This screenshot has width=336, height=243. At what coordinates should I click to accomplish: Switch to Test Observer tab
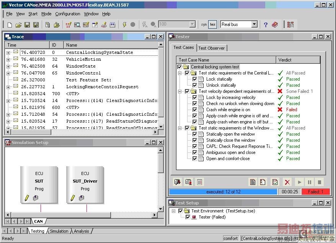tap(212, 48)
